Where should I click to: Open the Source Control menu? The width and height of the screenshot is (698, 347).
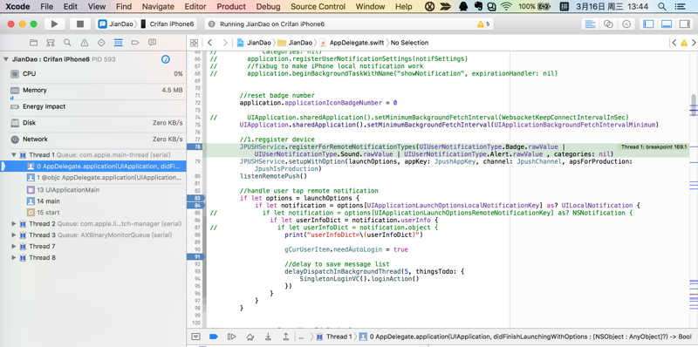click(318, 7)
